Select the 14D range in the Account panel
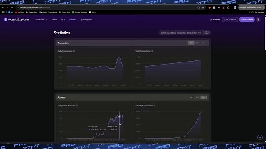Viewport: 266px width, 149px height. 191,98
